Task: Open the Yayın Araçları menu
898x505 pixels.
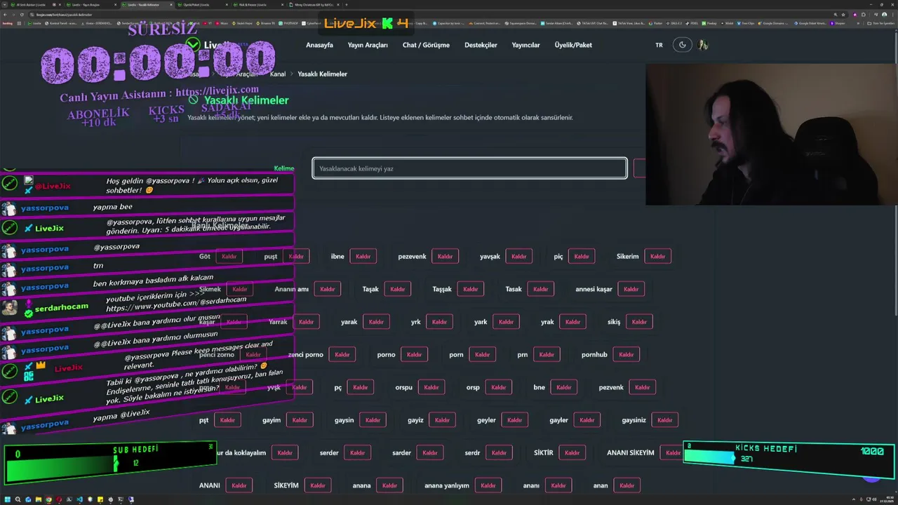Action: pyautogui.click(x=368, y=45)
